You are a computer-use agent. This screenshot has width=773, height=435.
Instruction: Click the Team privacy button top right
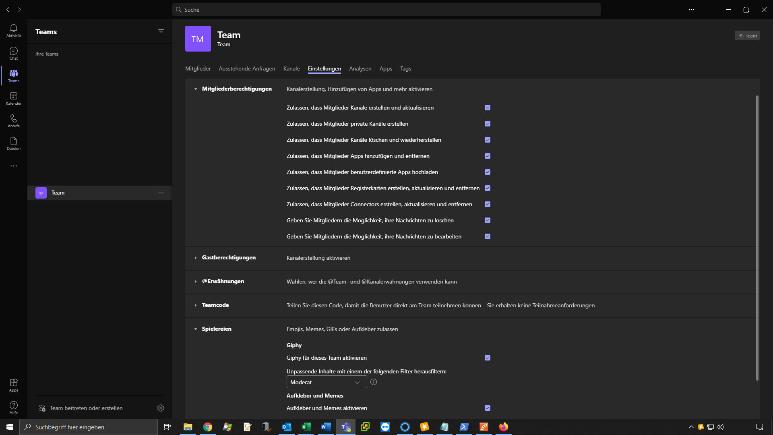[747, 36]
